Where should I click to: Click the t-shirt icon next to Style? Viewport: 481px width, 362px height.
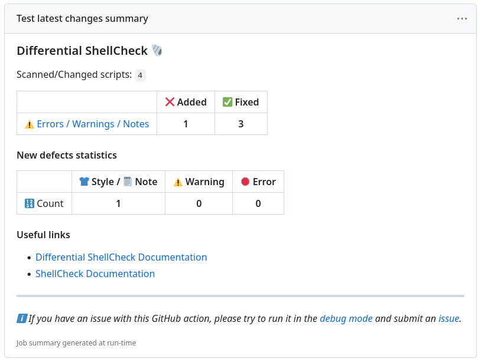84,182
